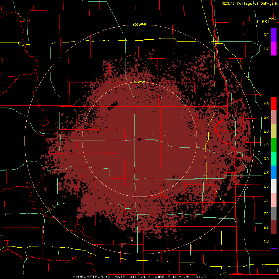Screen dimensions: 279x279
Task: Click the 'NEXLAB-College of DuPage' credit text
Action: click(x=247, y=3)
